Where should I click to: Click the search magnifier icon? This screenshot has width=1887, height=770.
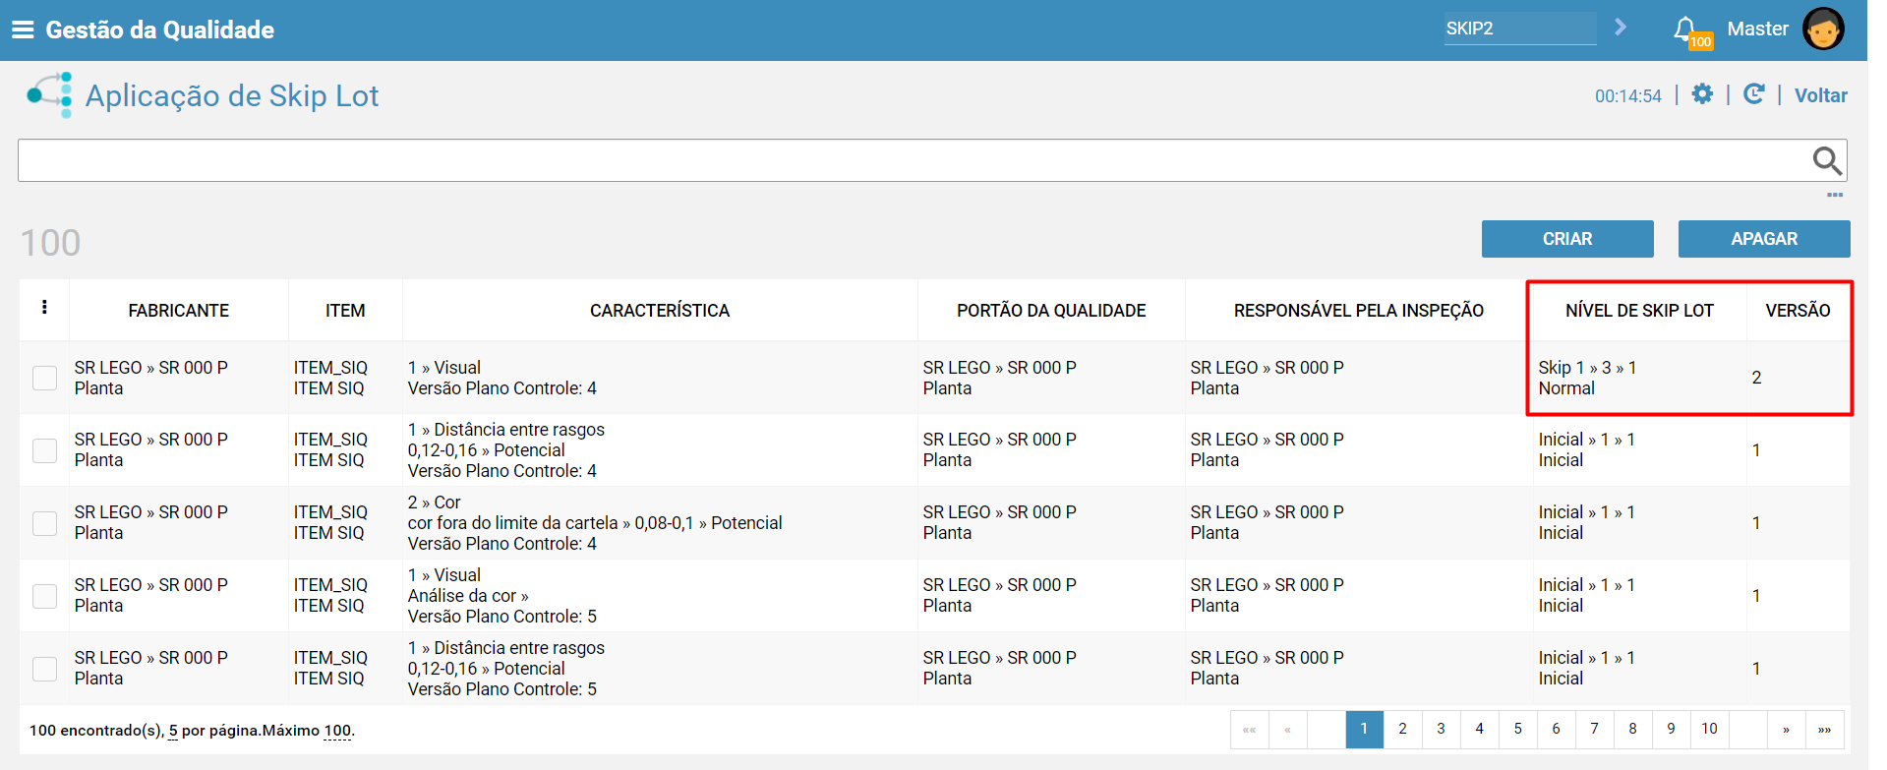point(1827,160)
